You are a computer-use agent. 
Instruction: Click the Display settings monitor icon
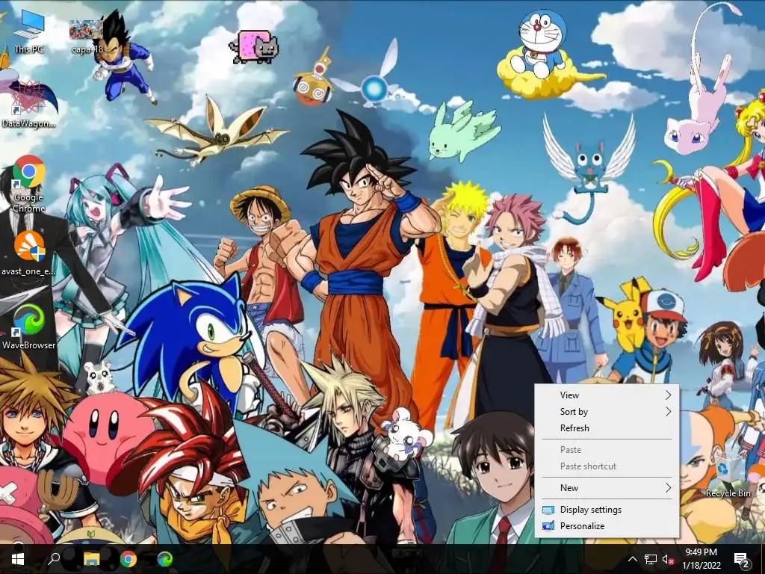point(548,510)
